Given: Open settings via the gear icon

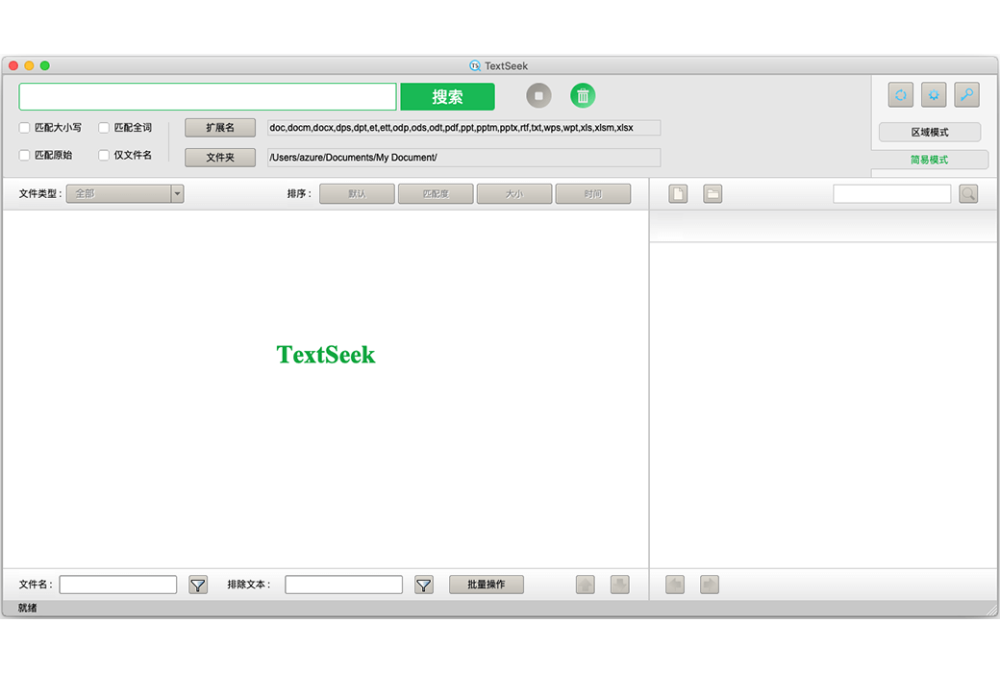Looking at the screenshot, I should coord(934,95).
